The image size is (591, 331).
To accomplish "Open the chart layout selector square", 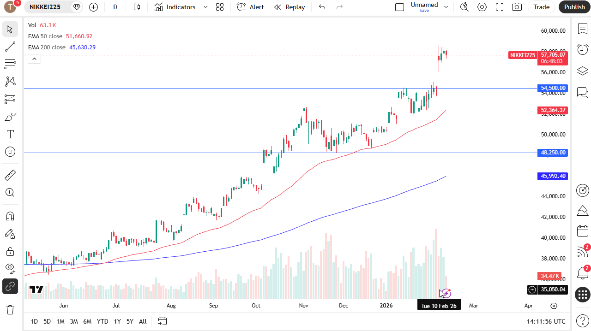I will (x=400, y=7).
